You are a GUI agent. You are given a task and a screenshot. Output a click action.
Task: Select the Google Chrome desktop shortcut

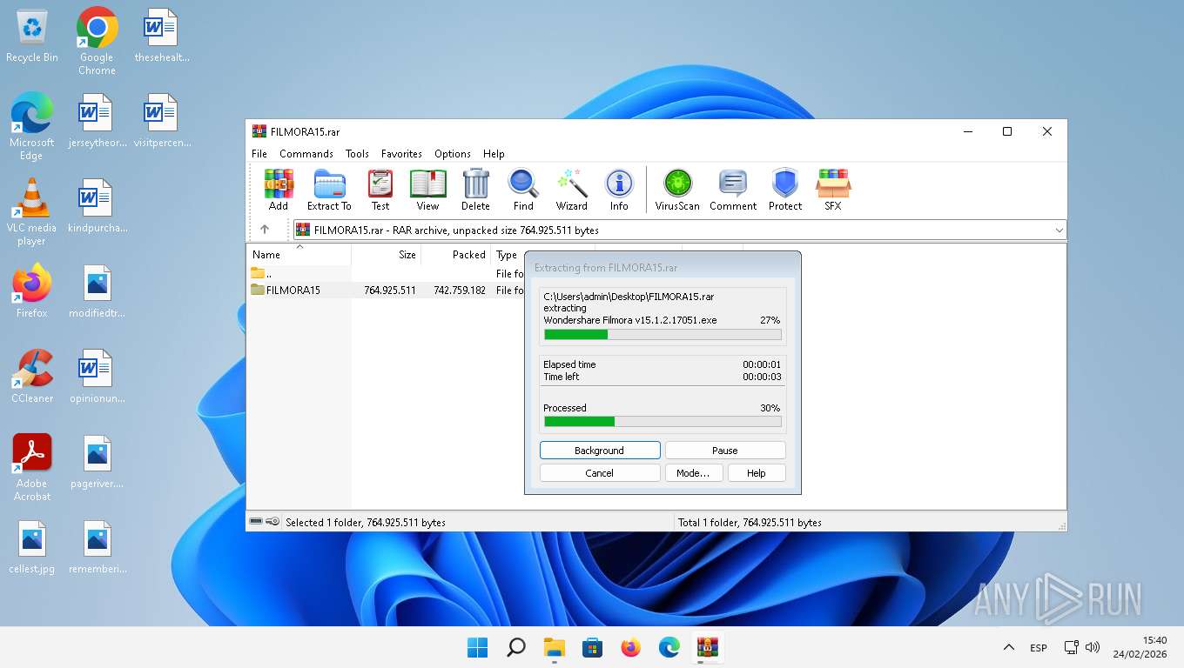pyautogui.click(x=97, y=41)
